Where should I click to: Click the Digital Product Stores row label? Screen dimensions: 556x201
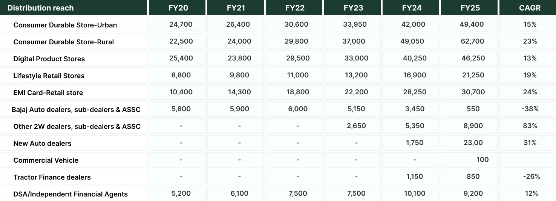49,59
